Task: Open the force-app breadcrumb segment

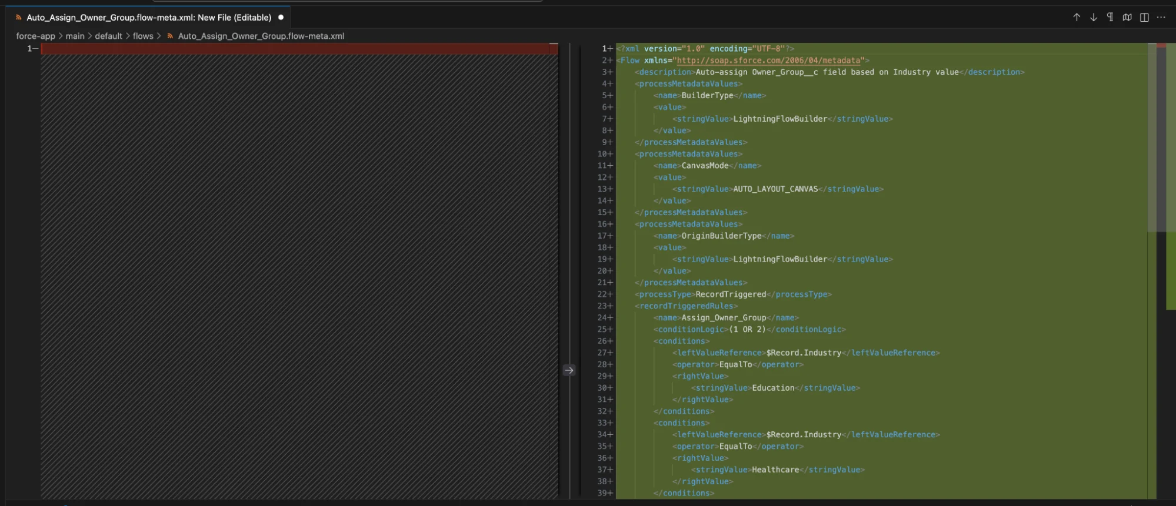Action: pos(35,36)
